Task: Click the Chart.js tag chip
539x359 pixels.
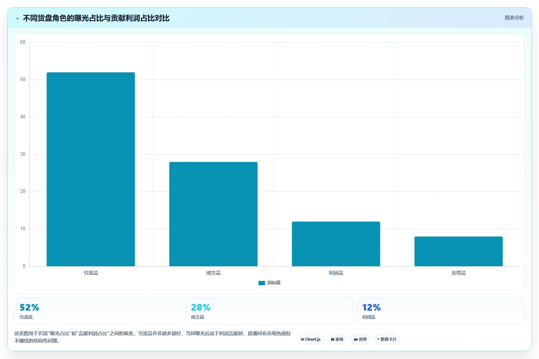Action: (x=311, y=339)
